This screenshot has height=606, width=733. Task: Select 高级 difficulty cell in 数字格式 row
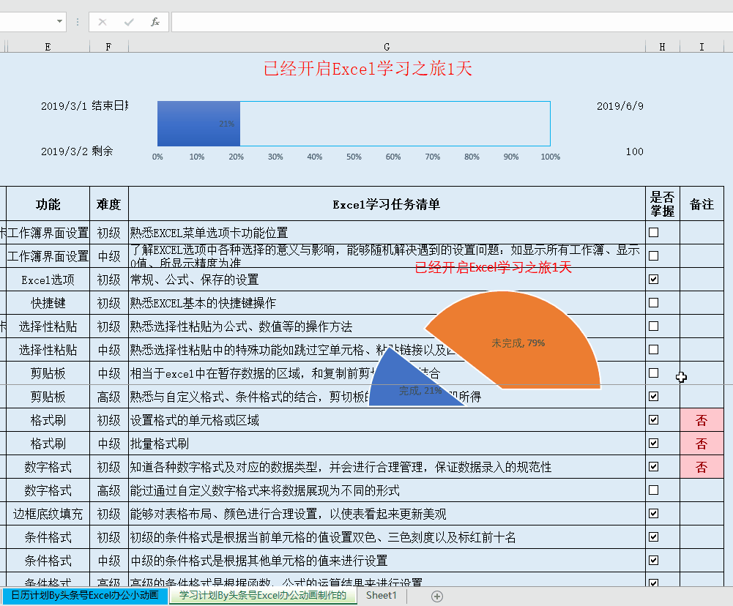[x=108, y=490]
